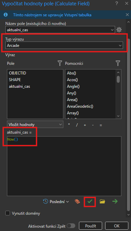Viewport: 131px width, 231px height.
Task: Choose the Acos() helper function
Action: [72, 80]
